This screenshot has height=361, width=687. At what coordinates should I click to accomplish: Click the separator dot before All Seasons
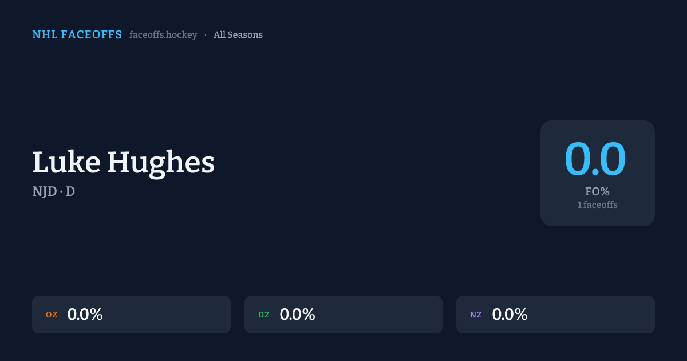click(205, 35)
